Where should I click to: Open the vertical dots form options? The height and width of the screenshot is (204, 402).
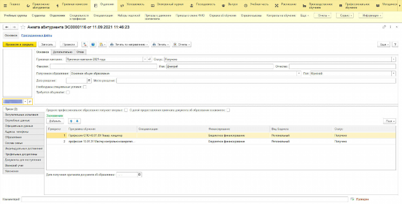click(390, 27)
